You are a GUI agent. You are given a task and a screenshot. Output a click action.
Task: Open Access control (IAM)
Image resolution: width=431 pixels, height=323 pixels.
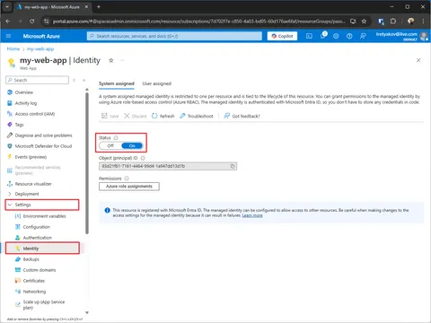pos(35,114)
